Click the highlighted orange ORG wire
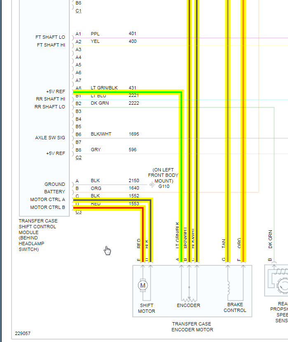The height and width of the screenshot is (342, 288). 244,131
